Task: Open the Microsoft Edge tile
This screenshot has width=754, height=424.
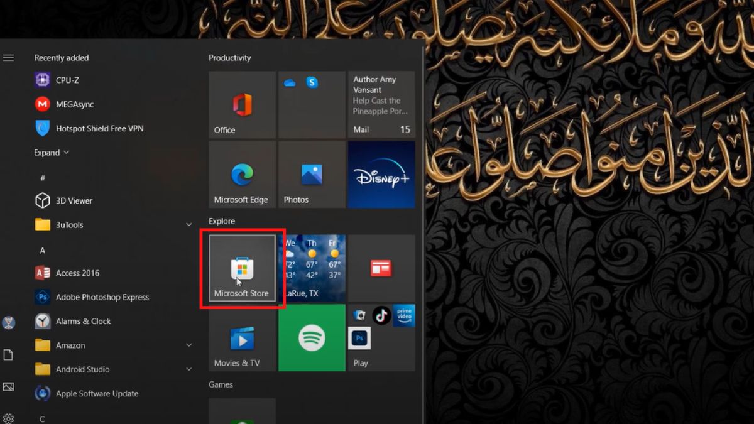Action: tap(242, 174)
